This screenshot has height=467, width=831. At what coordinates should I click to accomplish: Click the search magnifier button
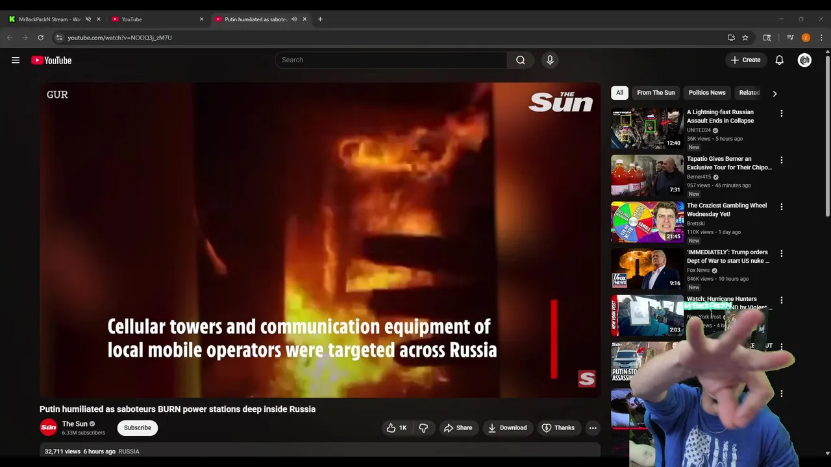(x=521, y=60)
